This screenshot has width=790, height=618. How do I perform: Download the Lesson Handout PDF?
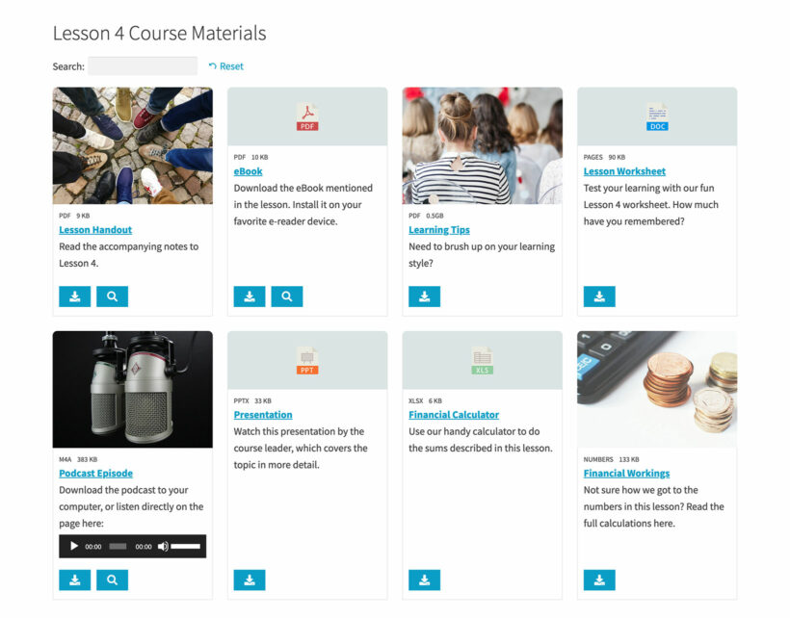(74, 296)
